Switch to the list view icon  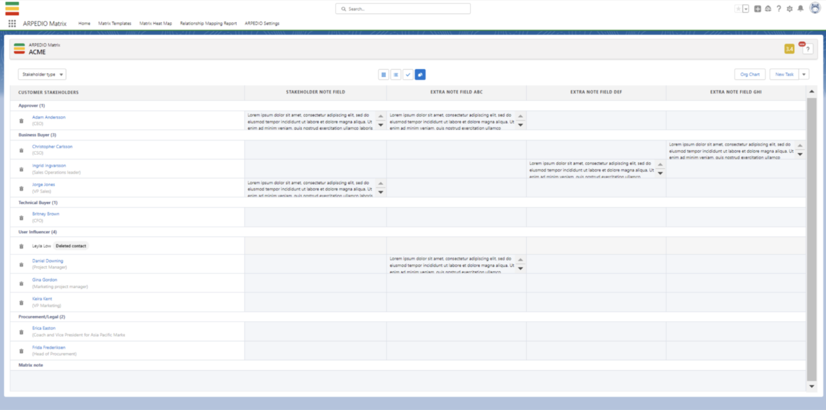(x=395, y=75)
